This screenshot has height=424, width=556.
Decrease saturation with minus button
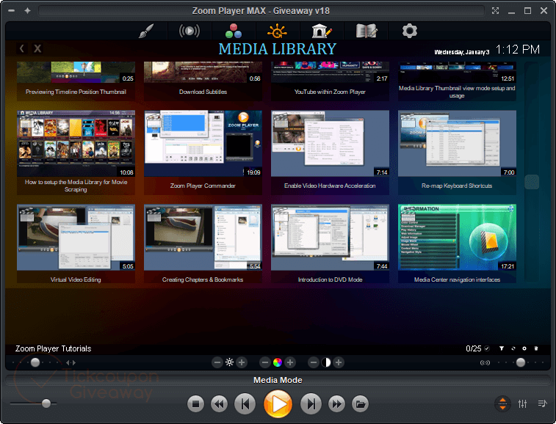265,362
